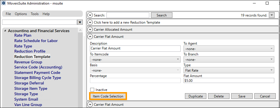Open the Help menu

(46, 14)
